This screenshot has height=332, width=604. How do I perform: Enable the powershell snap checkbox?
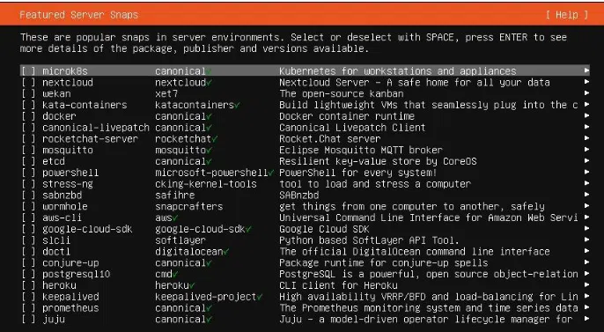[28, 173]
